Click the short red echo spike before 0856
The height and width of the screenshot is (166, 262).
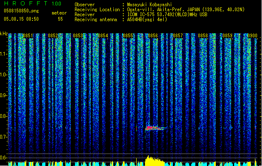pyautogui.click(x=137, y=128)
